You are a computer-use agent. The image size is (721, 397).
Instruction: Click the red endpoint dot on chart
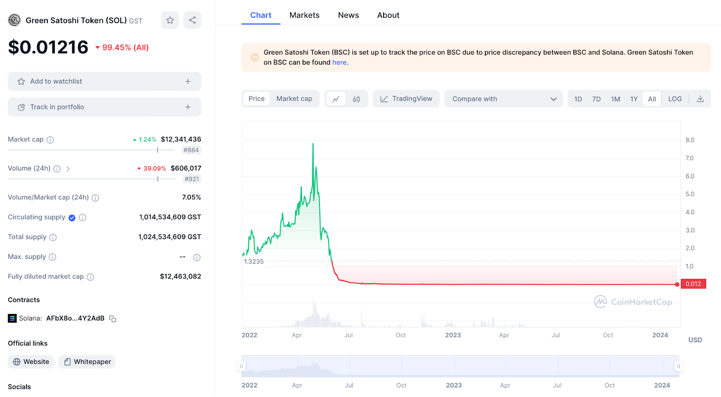coord(677,284)
